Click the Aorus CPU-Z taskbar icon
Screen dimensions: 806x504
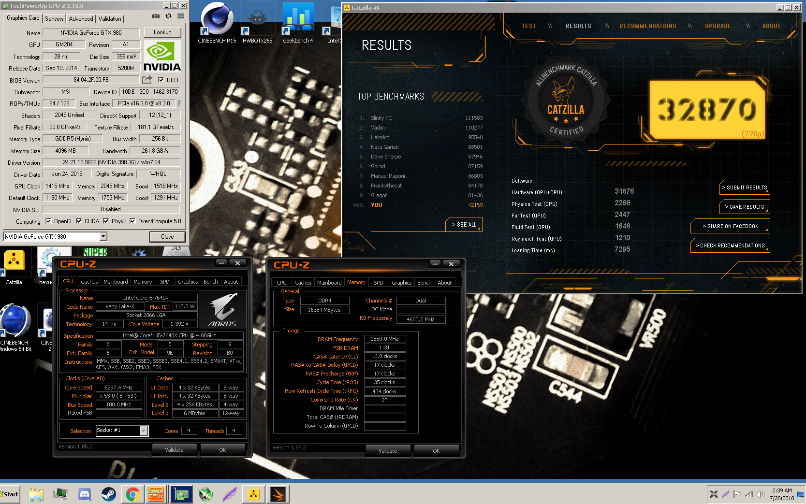pos(156,494)
